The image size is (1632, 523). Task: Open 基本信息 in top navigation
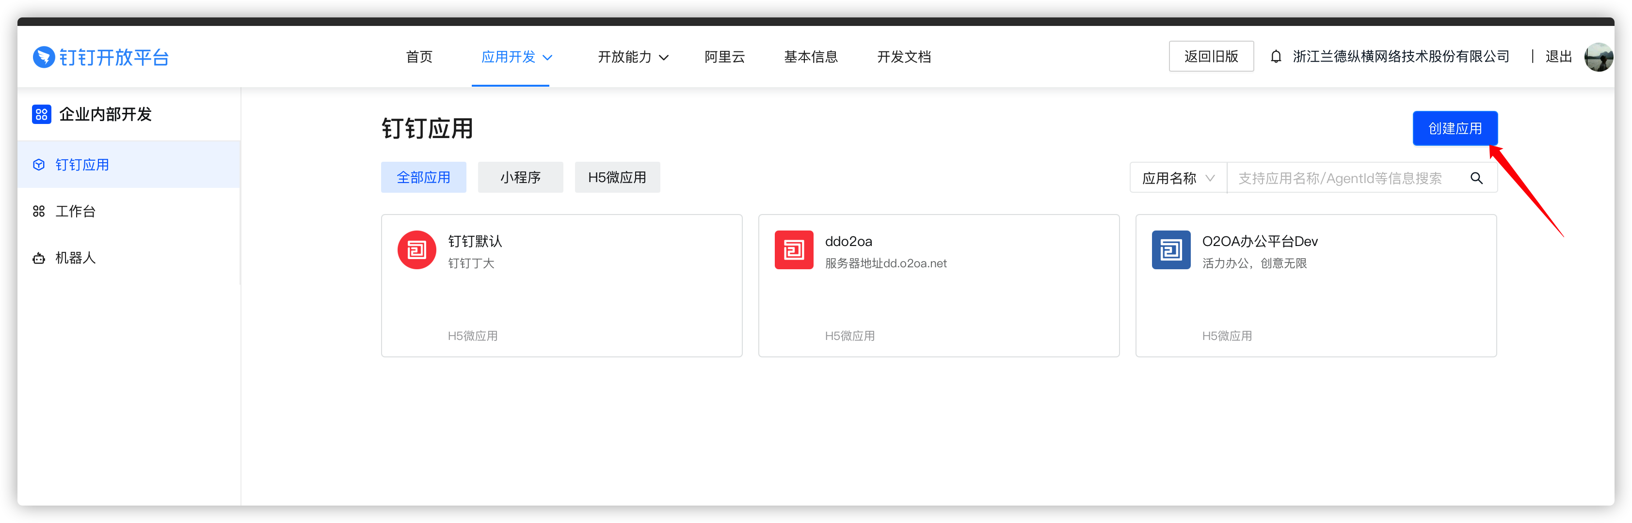(810, 57)
